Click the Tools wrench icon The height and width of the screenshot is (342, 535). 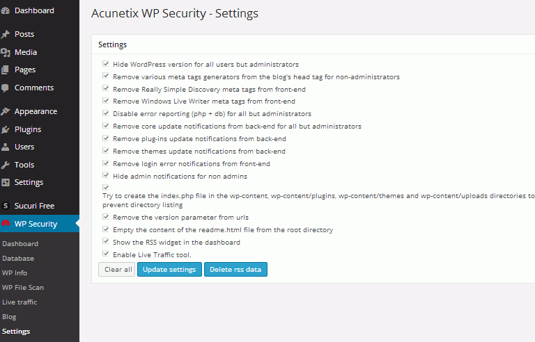pyautogui.click(x=5, y=165)
